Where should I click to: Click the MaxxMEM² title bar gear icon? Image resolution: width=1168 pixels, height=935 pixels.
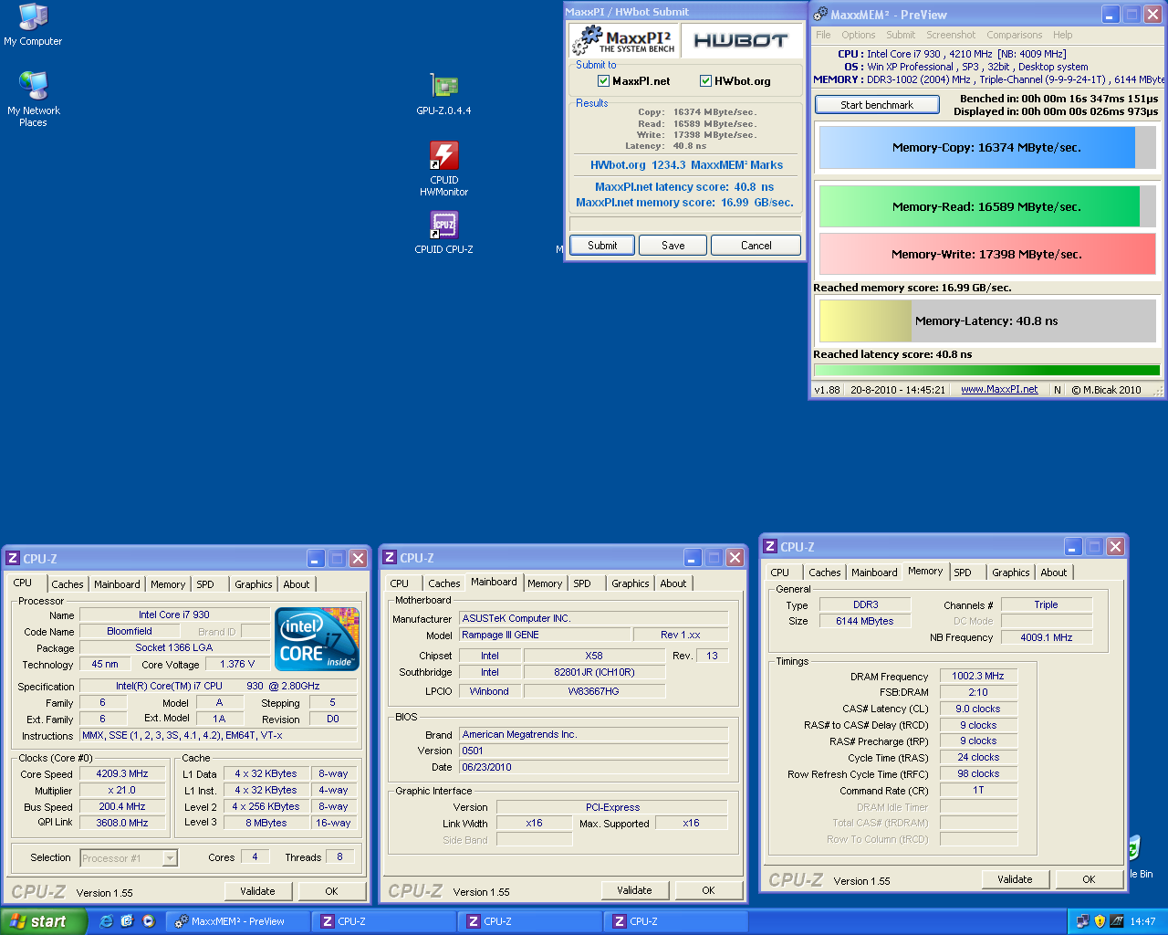(x=821, y=14)
